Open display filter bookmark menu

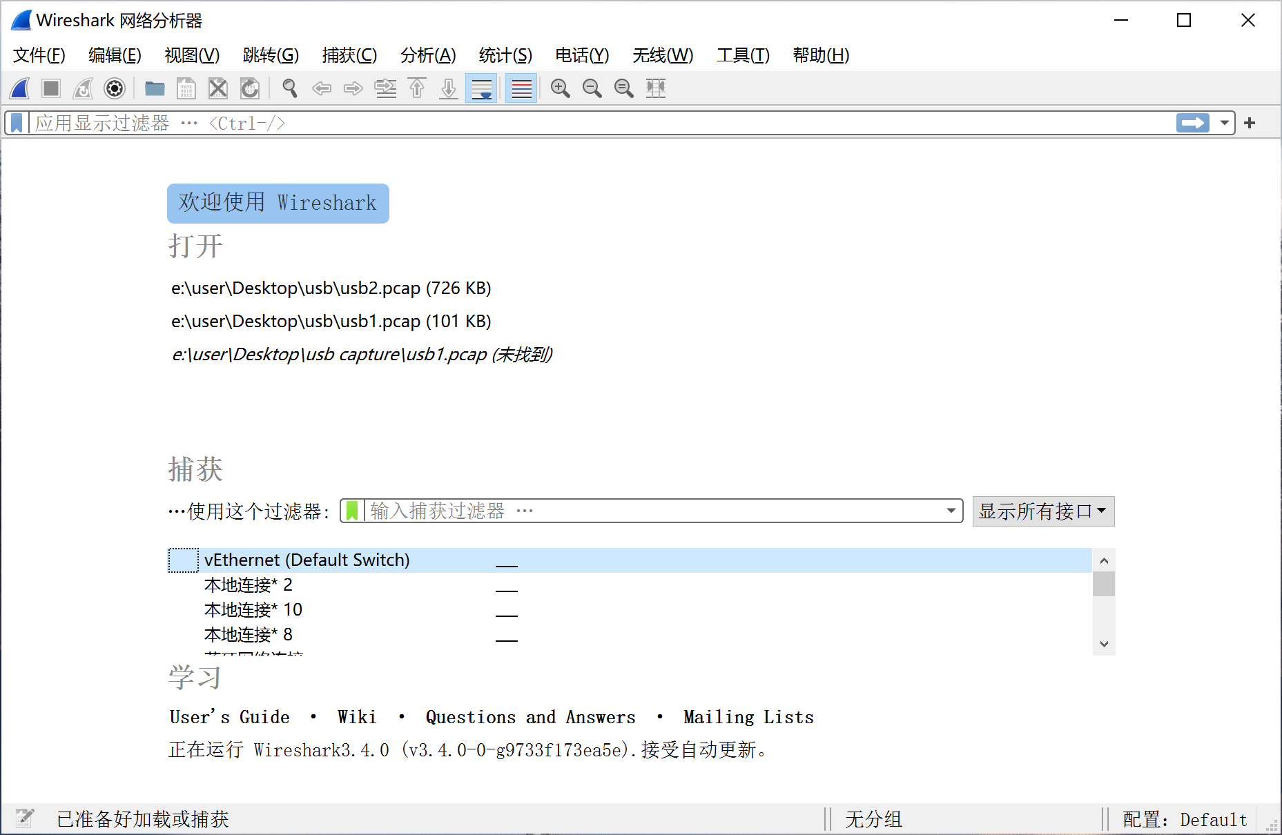click(x=17, y=124)
